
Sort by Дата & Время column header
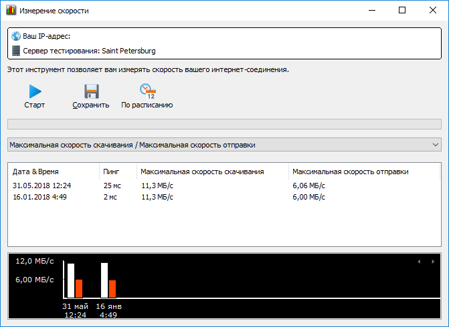click(x=52, y=172)
